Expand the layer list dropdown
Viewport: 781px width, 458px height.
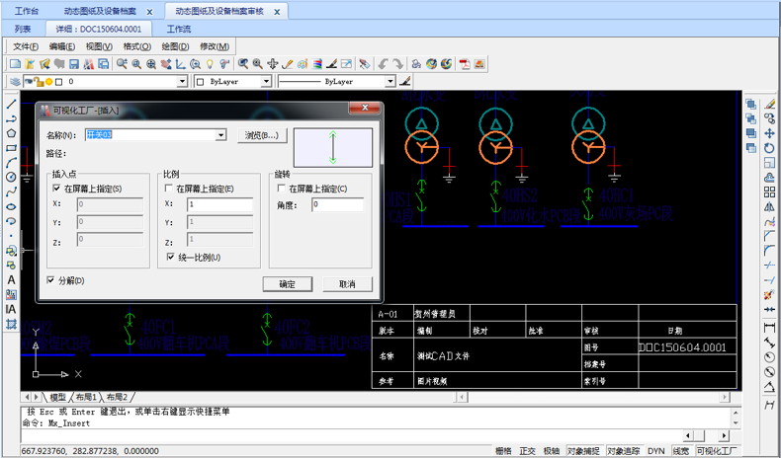coord(181,82)
